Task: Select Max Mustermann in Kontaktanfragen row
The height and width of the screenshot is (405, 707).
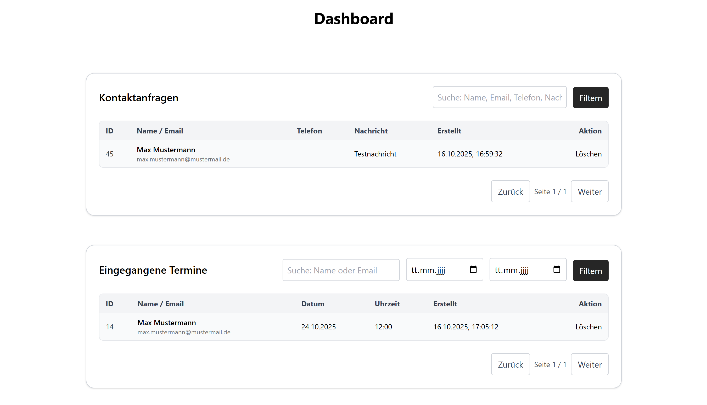Action: (x=166, y=150)
